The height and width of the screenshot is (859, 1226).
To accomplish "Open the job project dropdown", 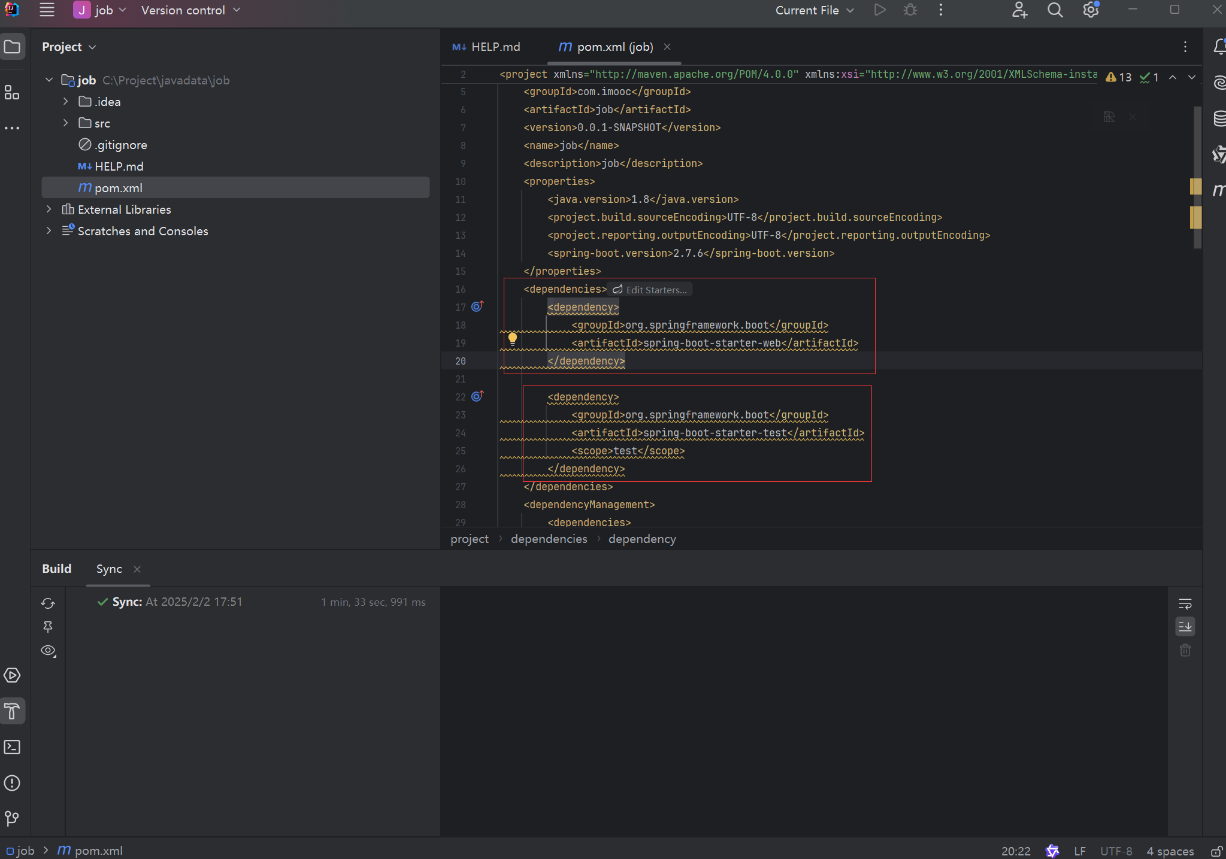I will (x=99, y=10).
